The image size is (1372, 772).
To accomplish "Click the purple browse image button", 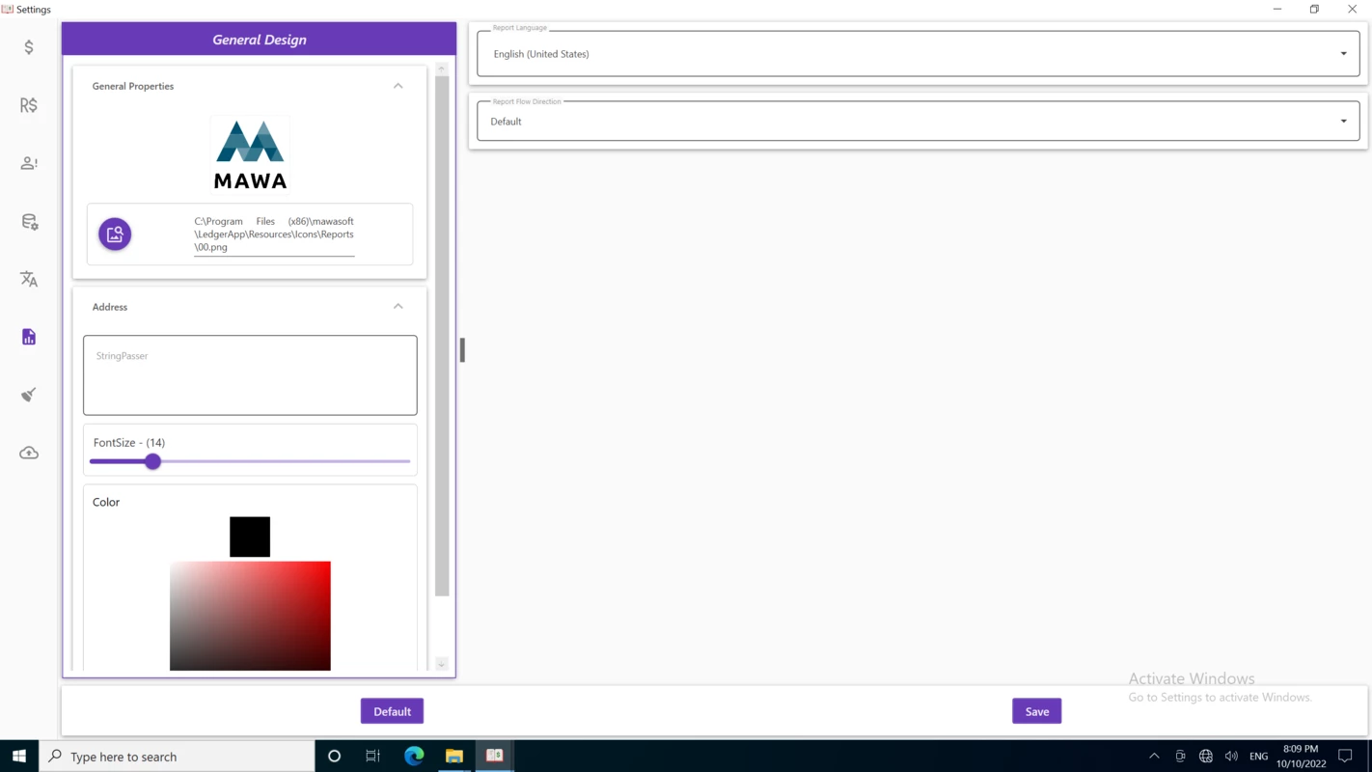I will click(x=115, y=234).
